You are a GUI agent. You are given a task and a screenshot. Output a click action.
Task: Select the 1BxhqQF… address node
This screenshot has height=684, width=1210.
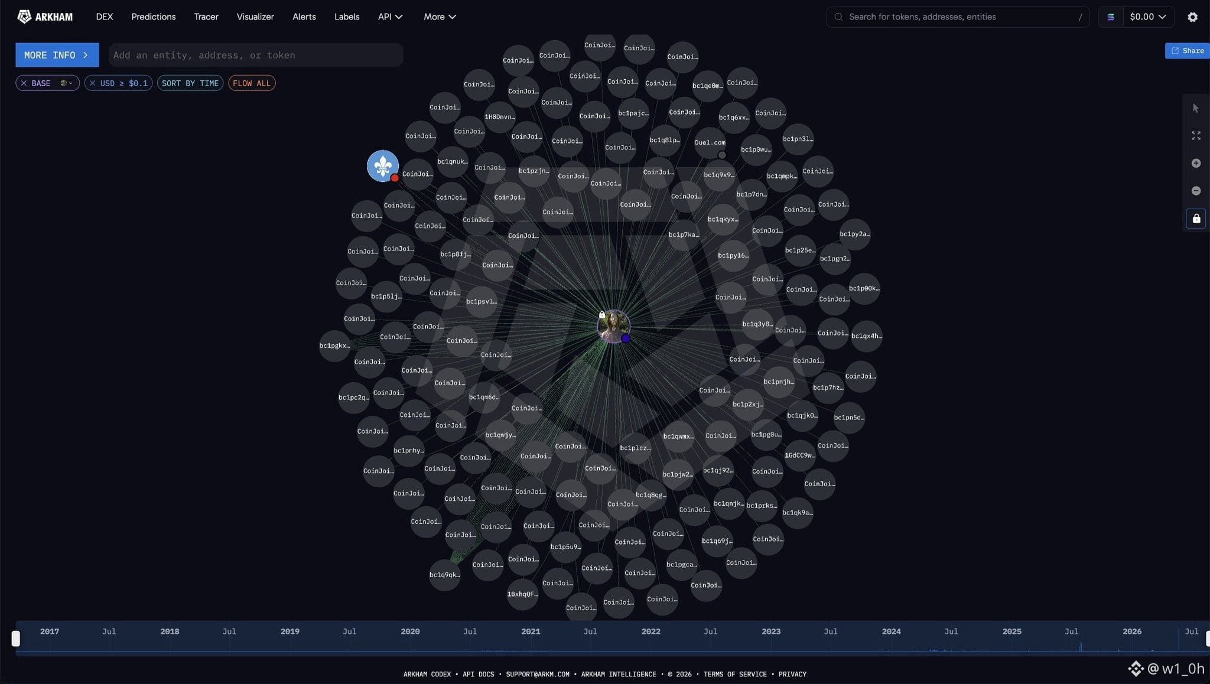pyautogui.click(x=522, y=594)
